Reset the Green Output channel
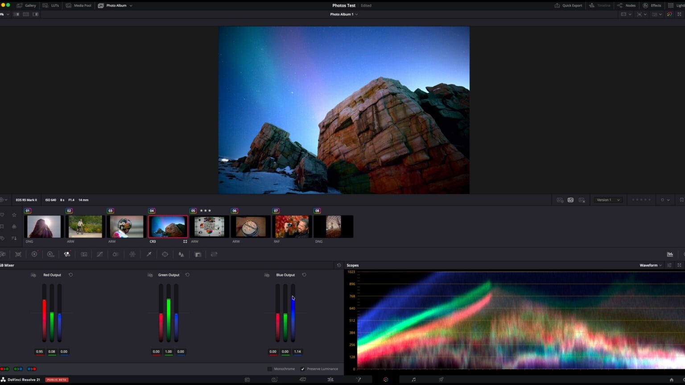The width and height of the screenshot is (685, 385). [x=187, y=275]
